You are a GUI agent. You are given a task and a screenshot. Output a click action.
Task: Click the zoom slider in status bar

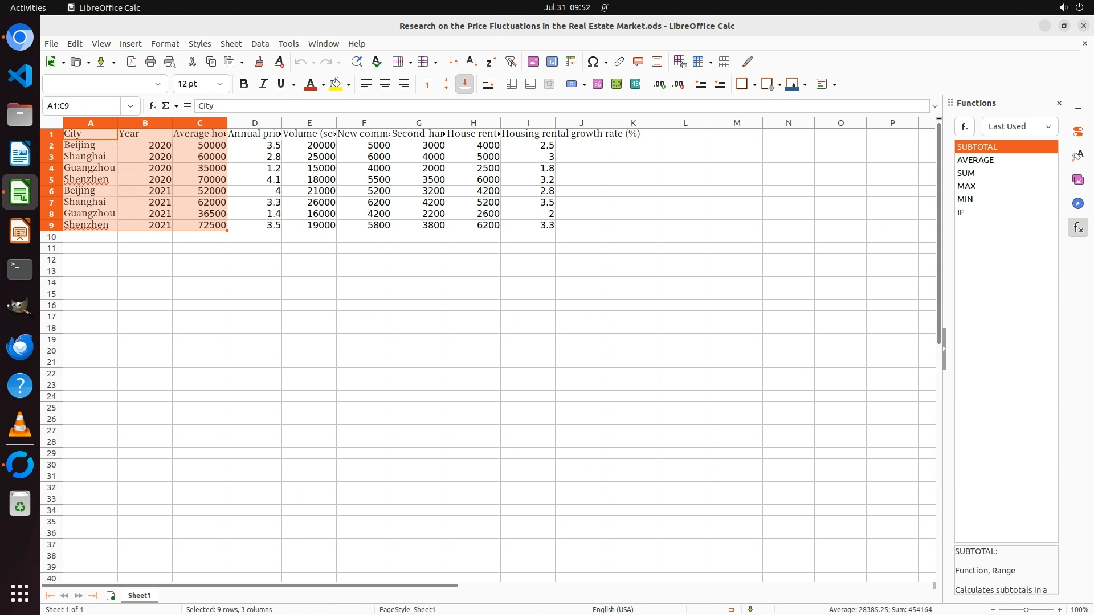[1026, 610]
